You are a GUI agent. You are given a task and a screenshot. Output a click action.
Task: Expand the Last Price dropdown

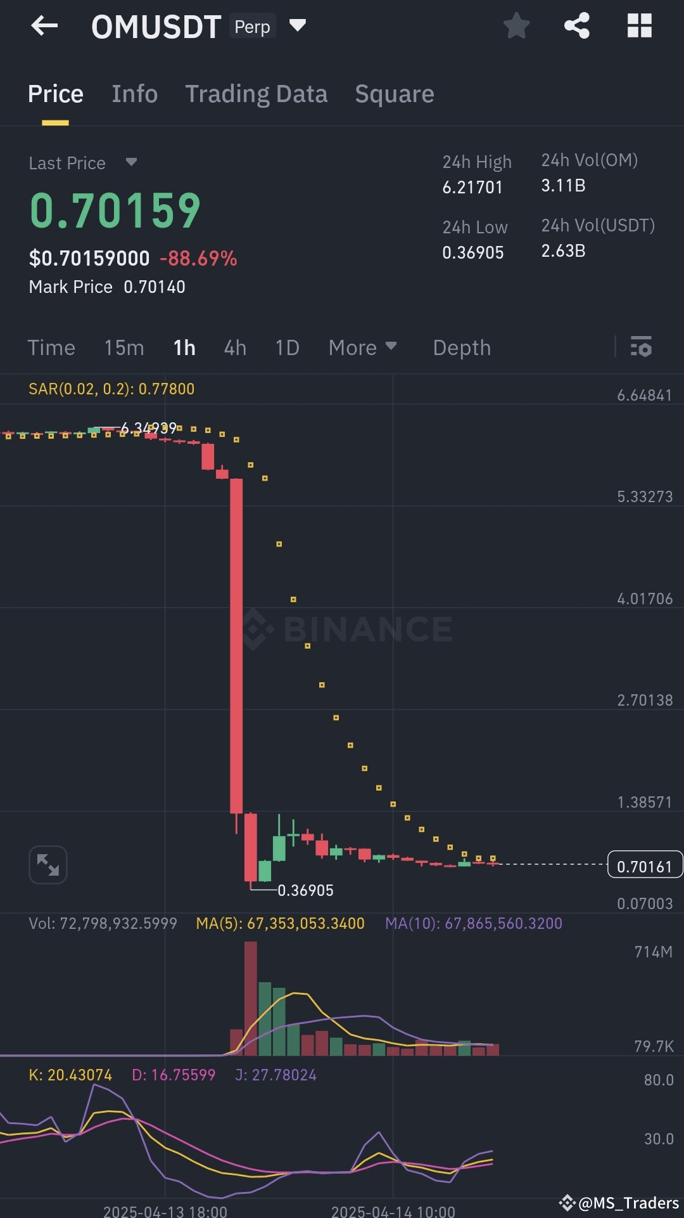(131, 163)
